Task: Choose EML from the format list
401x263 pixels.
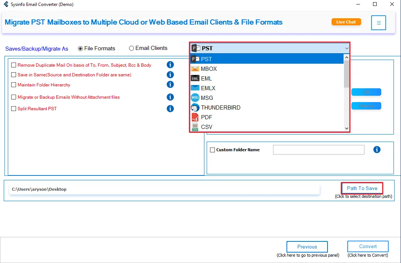Action: 206,79
